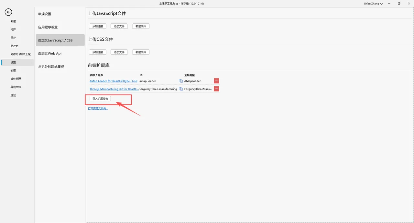Image resolution: width=414 pixels, height=223 pixels.
Task: Click the 全局变量 column header
Action: (x=190, y=75)
